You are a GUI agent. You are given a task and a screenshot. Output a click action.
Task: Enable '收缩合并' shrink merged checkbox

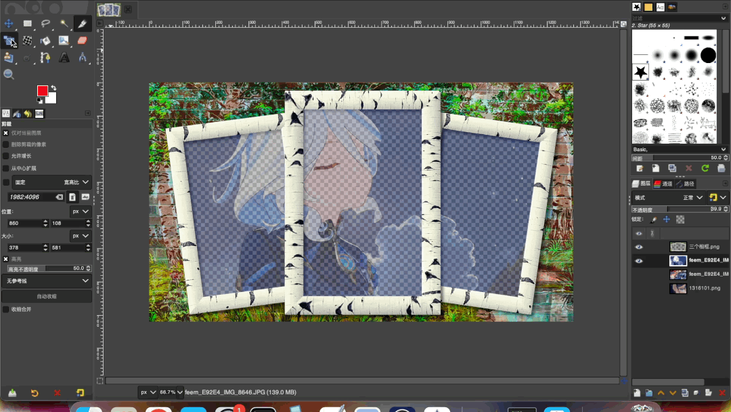pyautogui.click(x=5, y=310)
